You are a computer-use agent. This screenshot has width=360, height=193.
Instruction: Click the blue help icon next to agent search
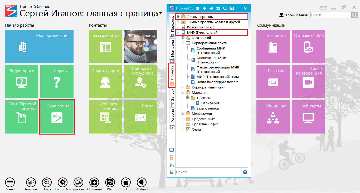245,172
